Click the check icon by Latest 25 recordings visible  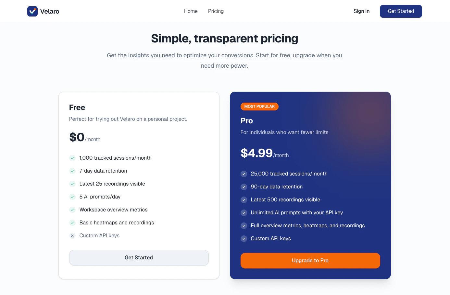[72, 184]
